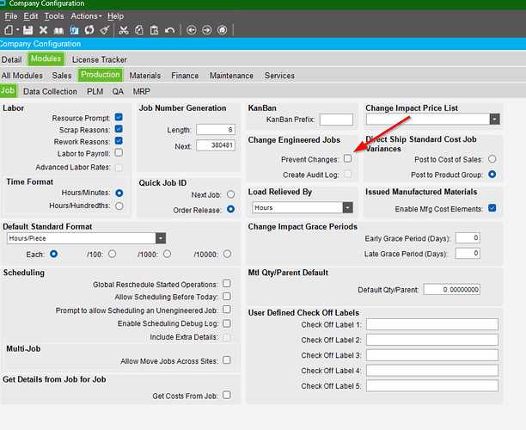Open the Data Collection sub-tab
Screen dimensions: 526x430
point(50,92)
